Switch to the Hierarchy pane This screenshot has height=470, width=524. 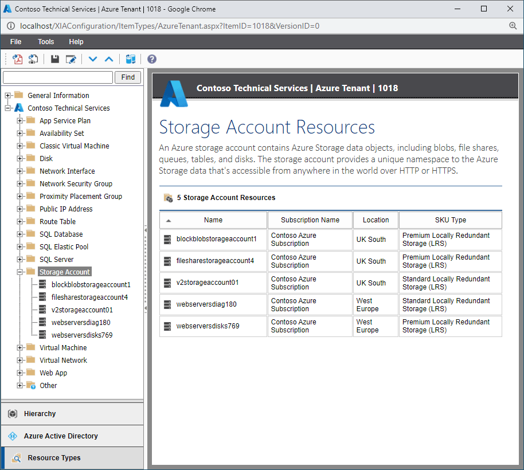tap(72, 414)
